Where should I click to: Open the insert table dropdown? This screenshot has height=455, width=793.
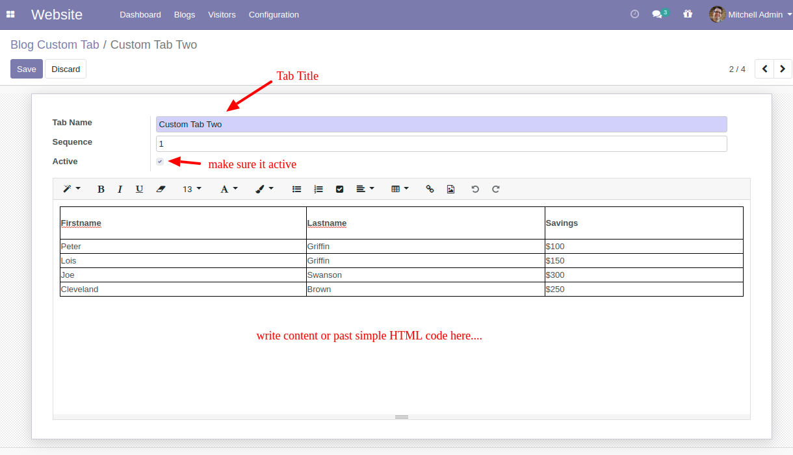400,189
